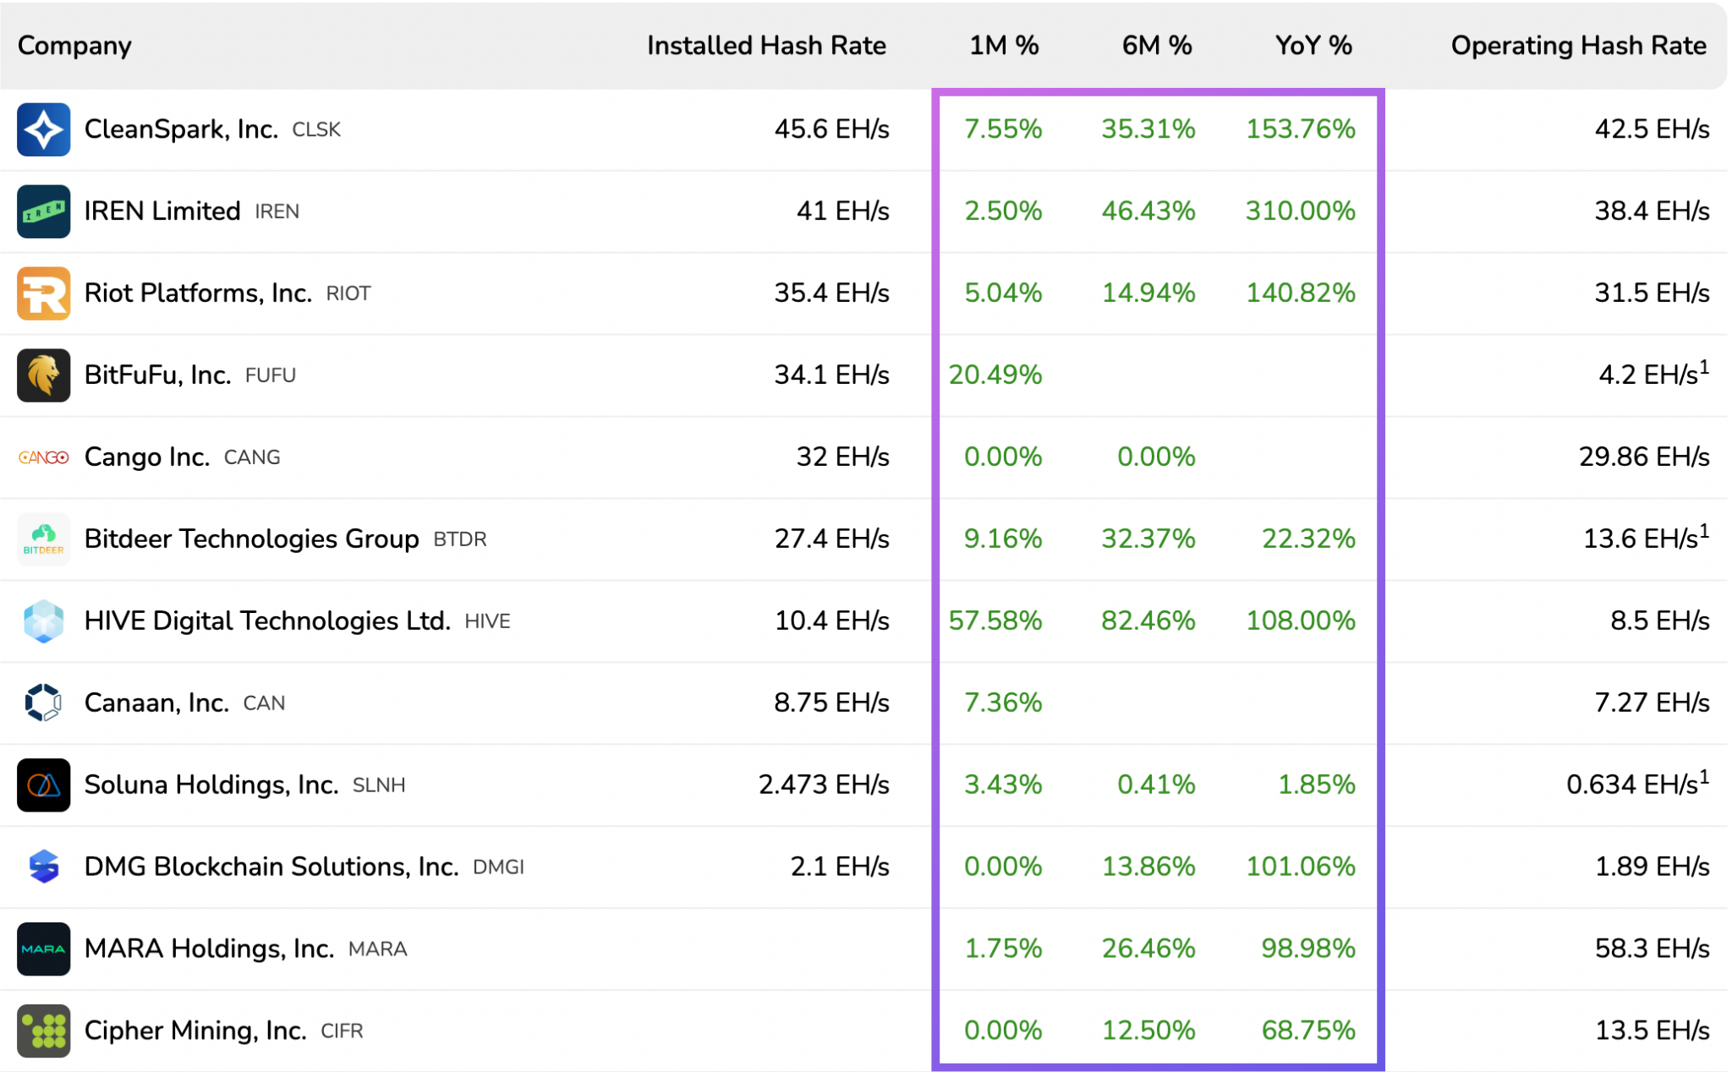Sort by the Company column header
This screenshot has height=1072, width=1732.
tap(74, 46)
